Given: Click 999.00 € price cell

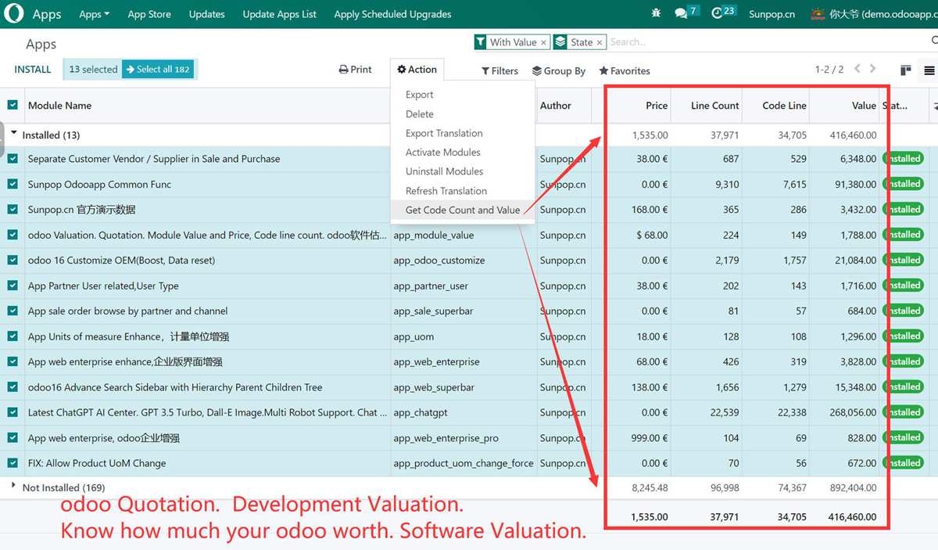Looking at the screenshot, I should coord(650,438).
